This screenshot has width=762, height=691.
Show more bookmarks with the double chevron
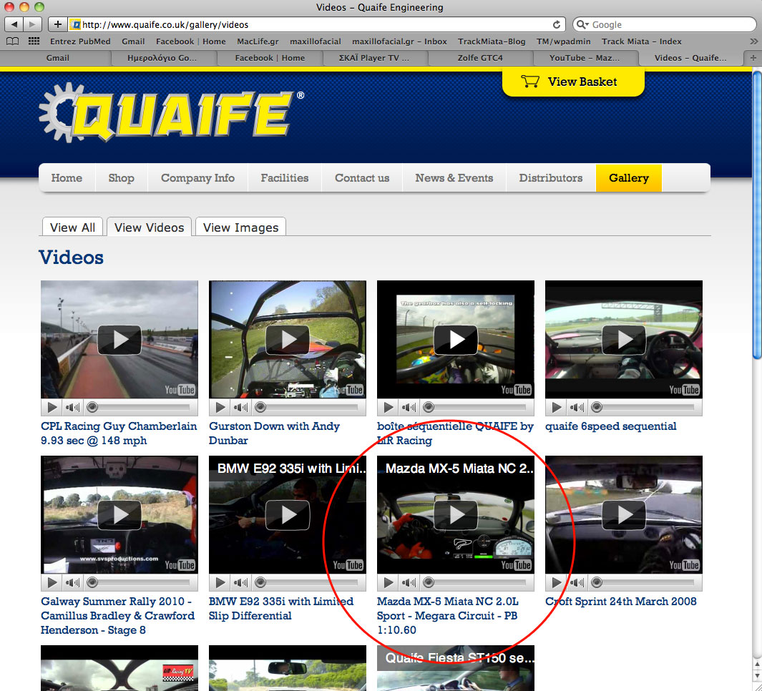tap(753, 41)
